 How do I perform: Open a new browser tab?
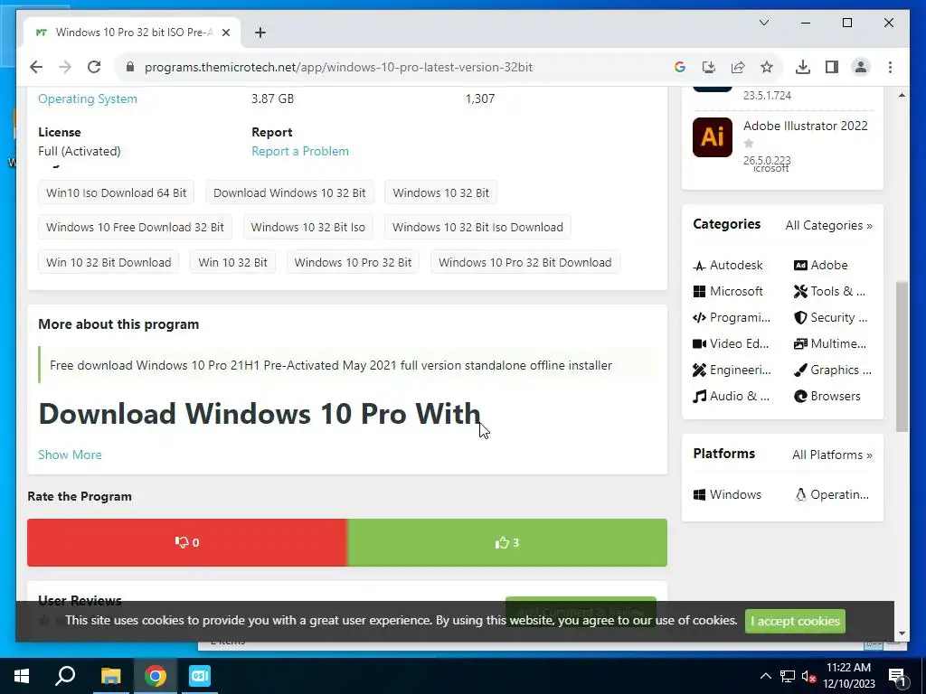click(x=260, y=33)
